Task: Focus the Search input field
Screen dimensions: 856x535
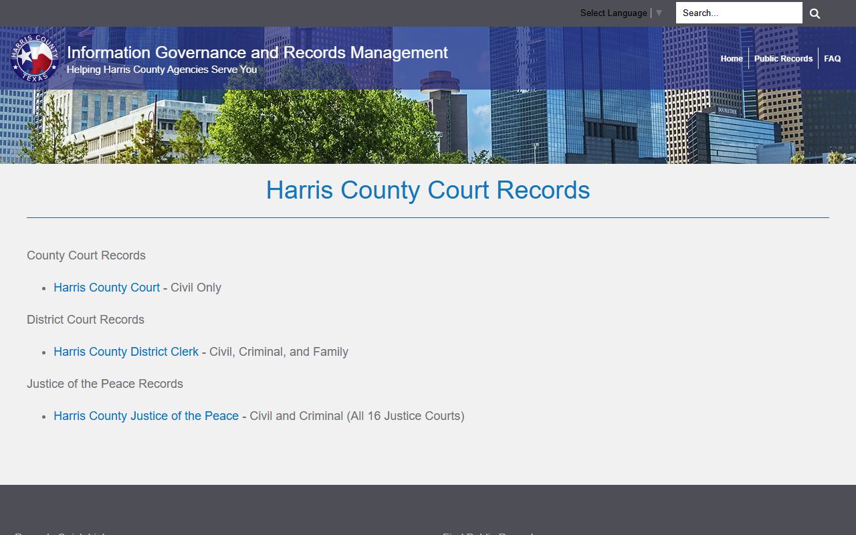Action: 739,13
